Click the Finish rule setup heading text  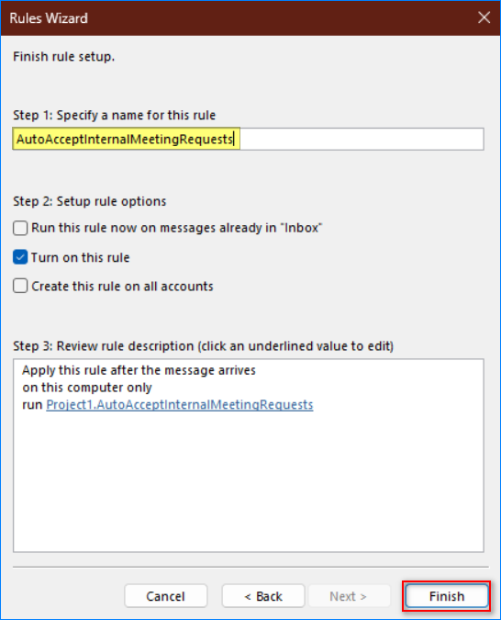tap(63, 57)
